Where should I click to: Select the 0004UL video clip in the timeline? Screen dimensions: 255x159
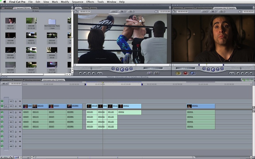point(201,106)
